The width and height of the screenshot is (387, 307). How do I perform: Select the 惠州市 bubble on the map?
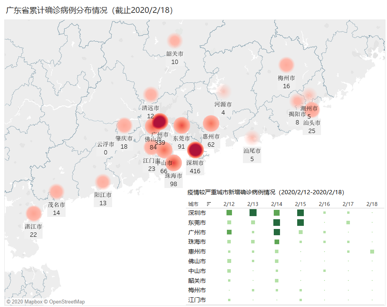point(210,123)
